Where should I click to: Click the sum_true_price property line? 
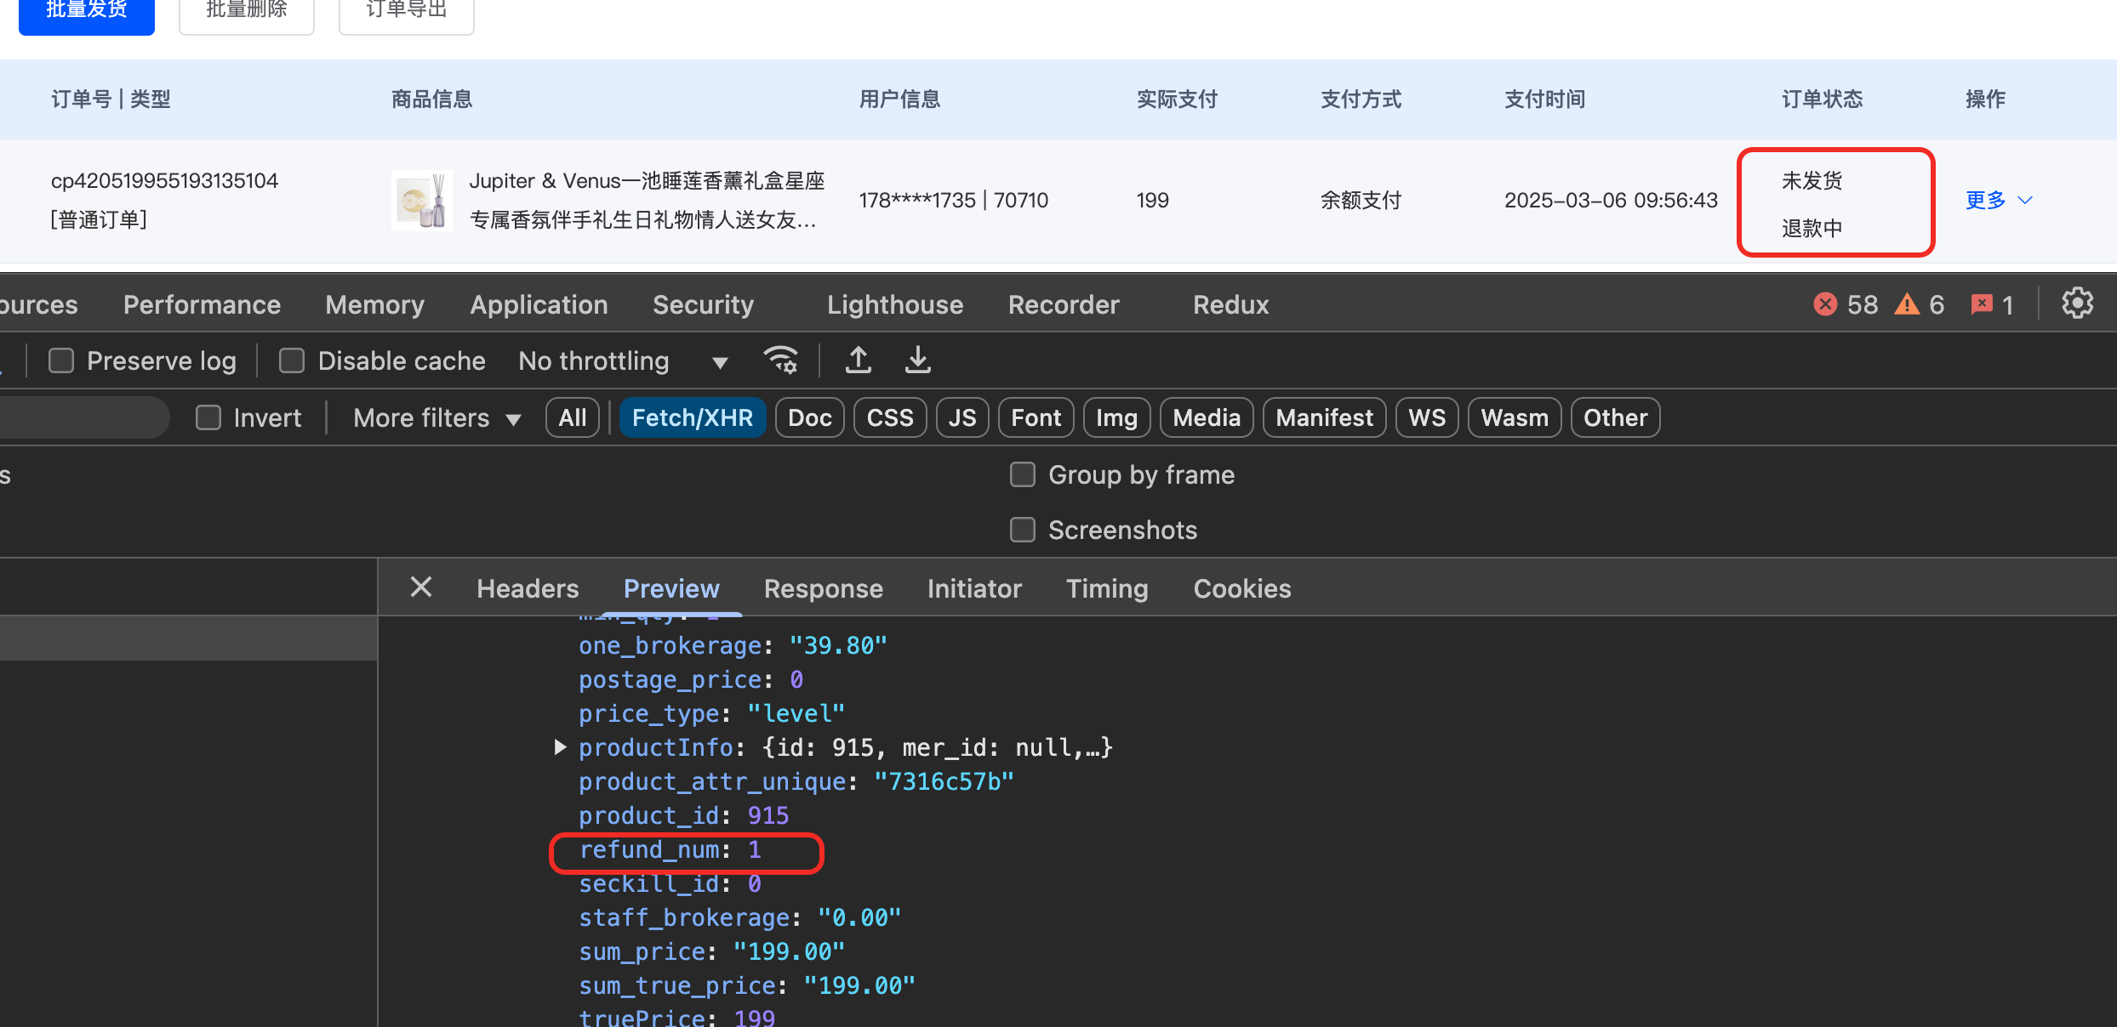747,986
